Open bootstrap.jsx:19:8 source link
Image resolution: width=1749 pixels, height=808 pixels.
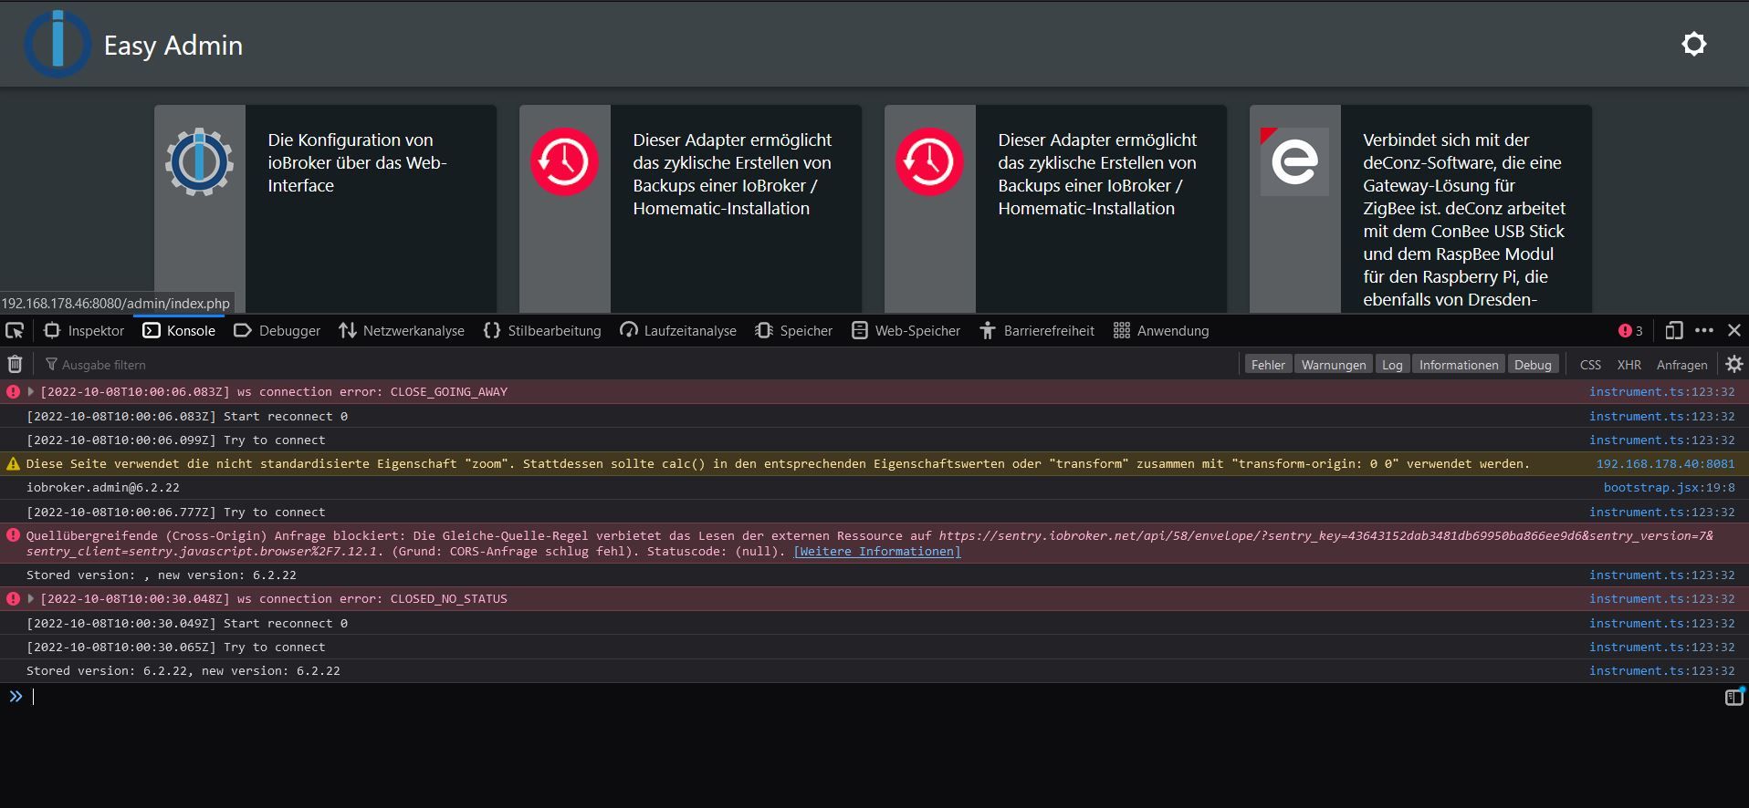1669,488
